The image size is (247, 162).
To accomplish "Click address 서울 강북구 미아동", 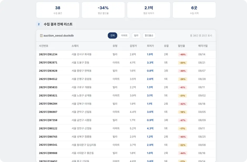I will tap(82, 104).
